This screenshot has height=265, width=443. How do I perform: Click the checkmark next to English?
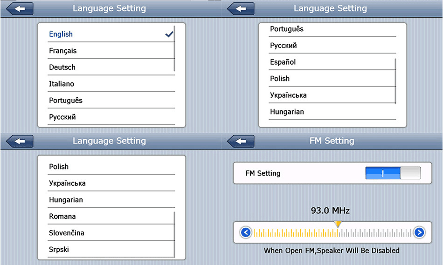click(169, 34)
